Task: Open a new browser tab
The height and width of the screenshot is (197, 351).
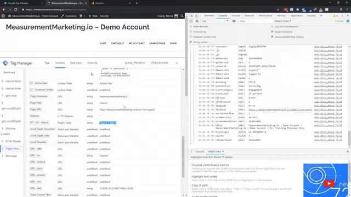Action: tap(137, 3)
